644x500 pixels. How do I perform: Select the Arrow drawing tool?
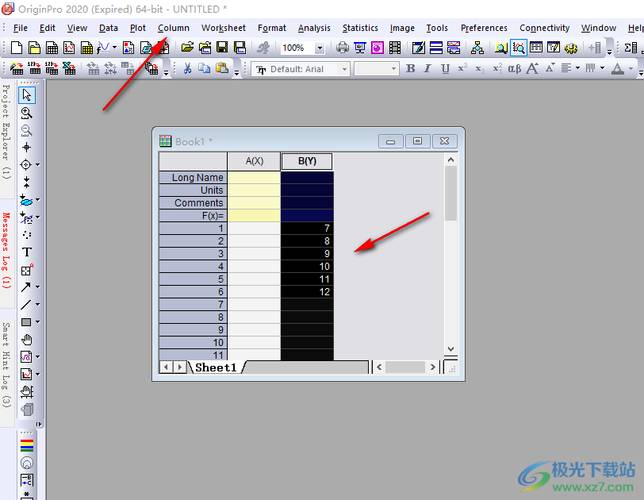(25, 287)
